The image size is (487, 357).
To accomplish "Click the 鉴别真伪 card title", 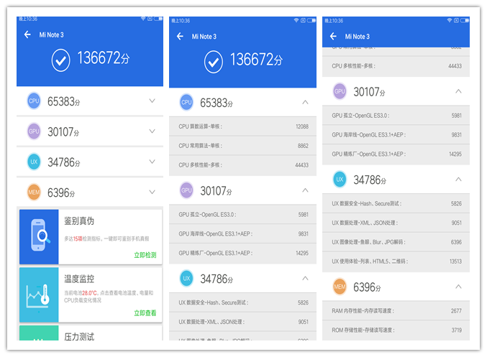I will (79, 221).
